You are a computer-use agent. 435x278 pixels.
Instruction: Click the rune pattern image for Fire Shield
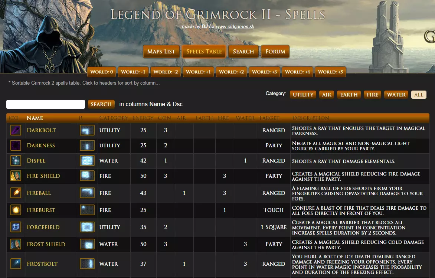point(87,176)
